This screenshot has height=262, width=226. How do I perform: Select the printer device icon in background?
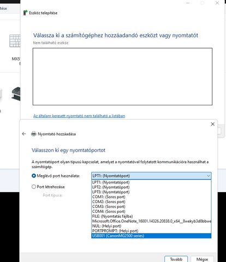(x=16, y=94)
